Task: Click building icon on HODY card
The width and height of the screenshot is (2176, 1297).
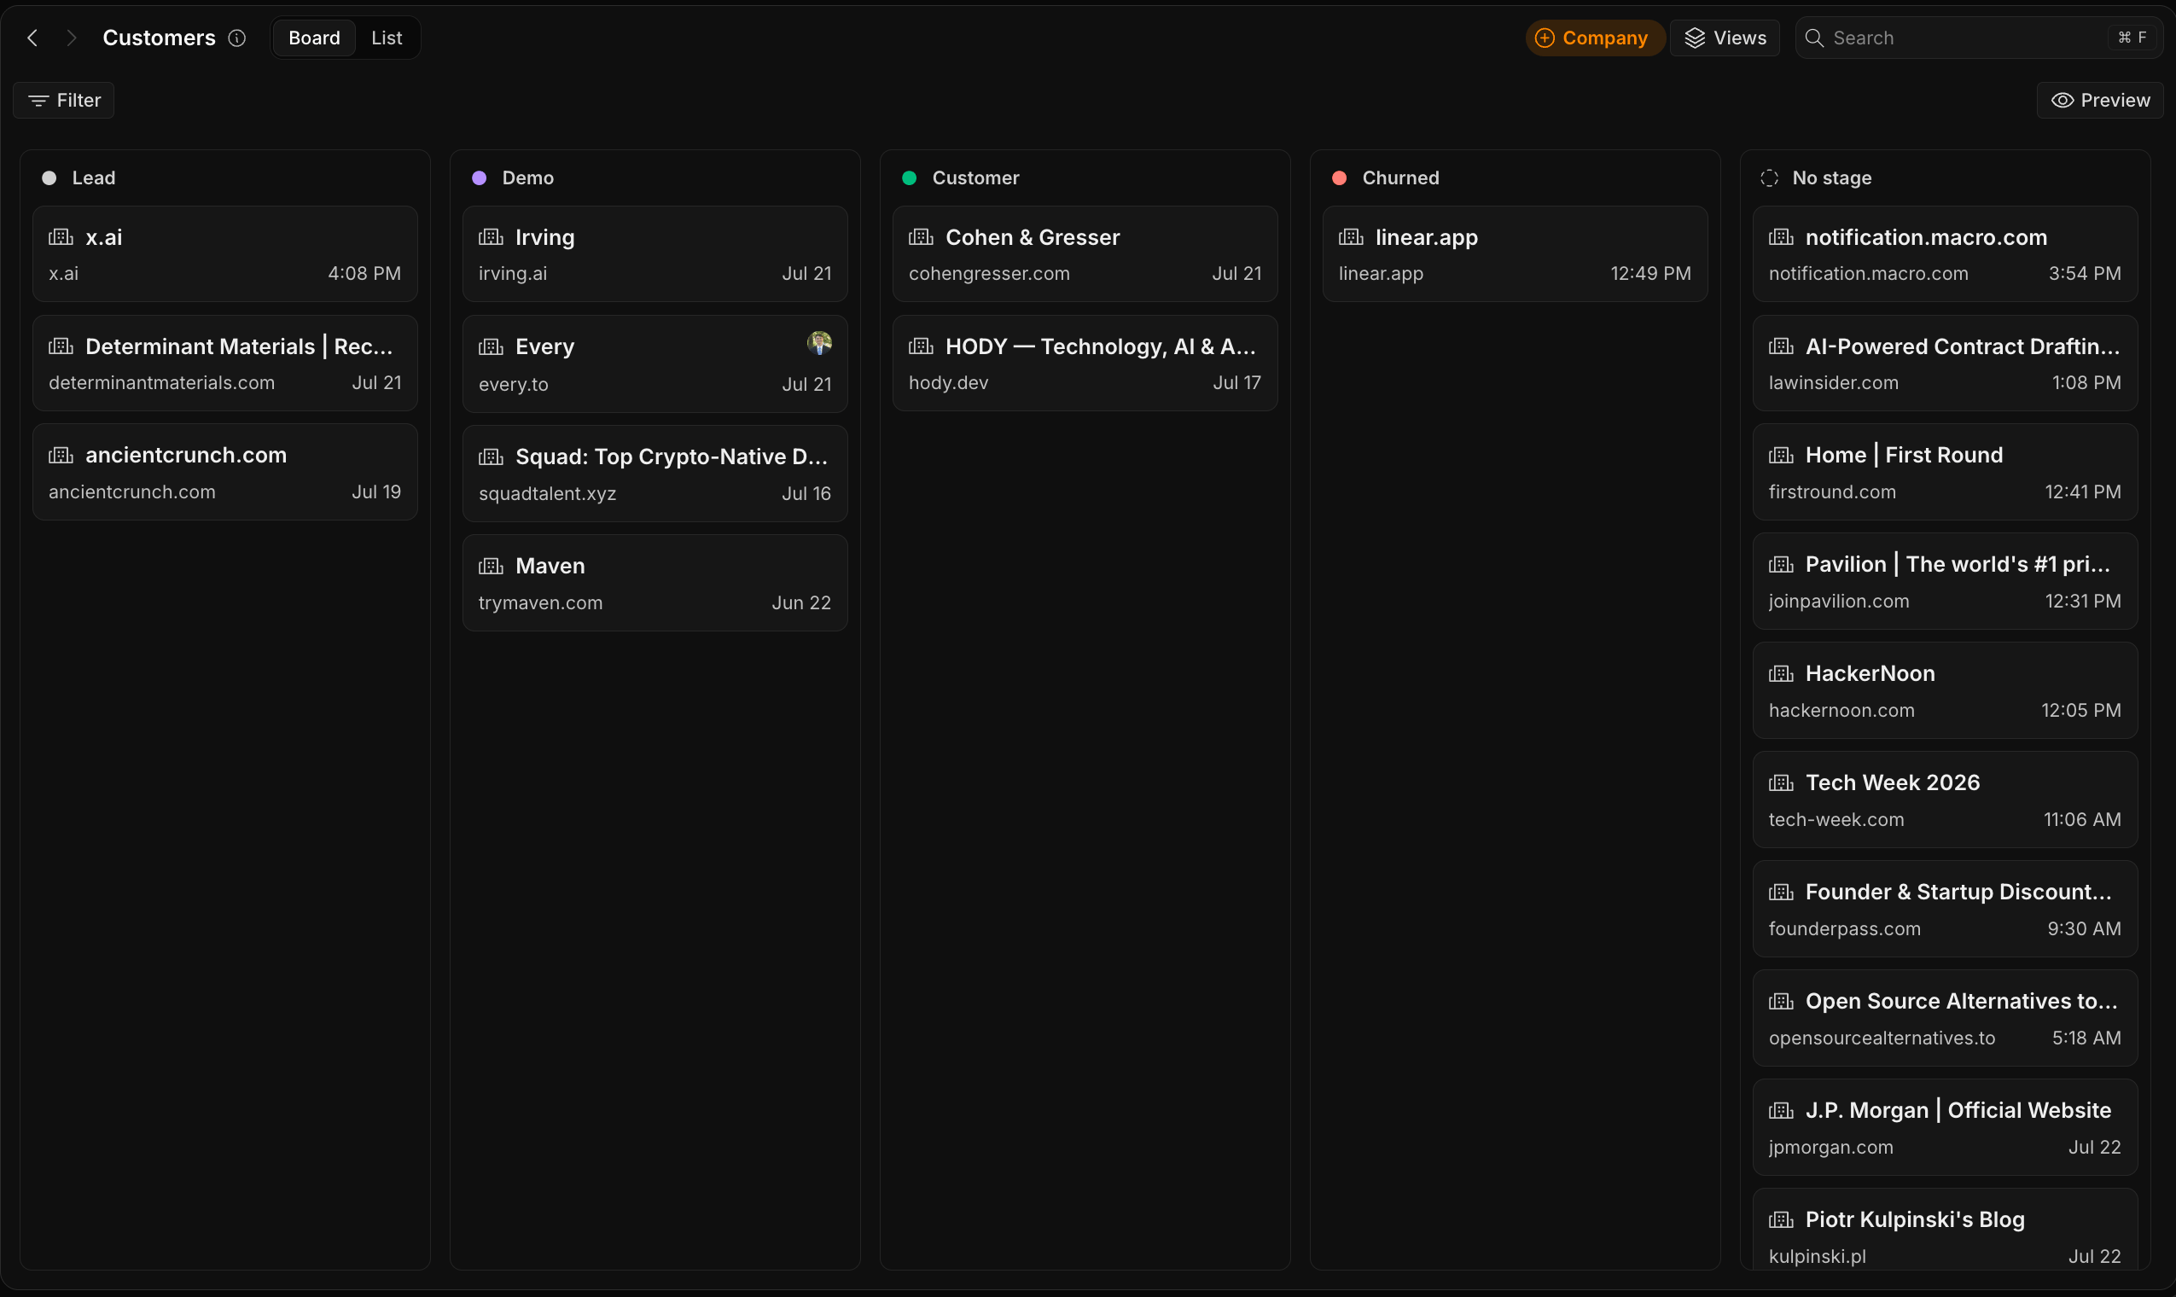Action: (x=921, y=346)
